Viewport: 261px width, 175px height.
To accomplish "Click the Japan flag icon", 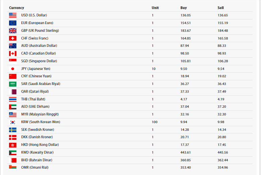I will 13,69.
